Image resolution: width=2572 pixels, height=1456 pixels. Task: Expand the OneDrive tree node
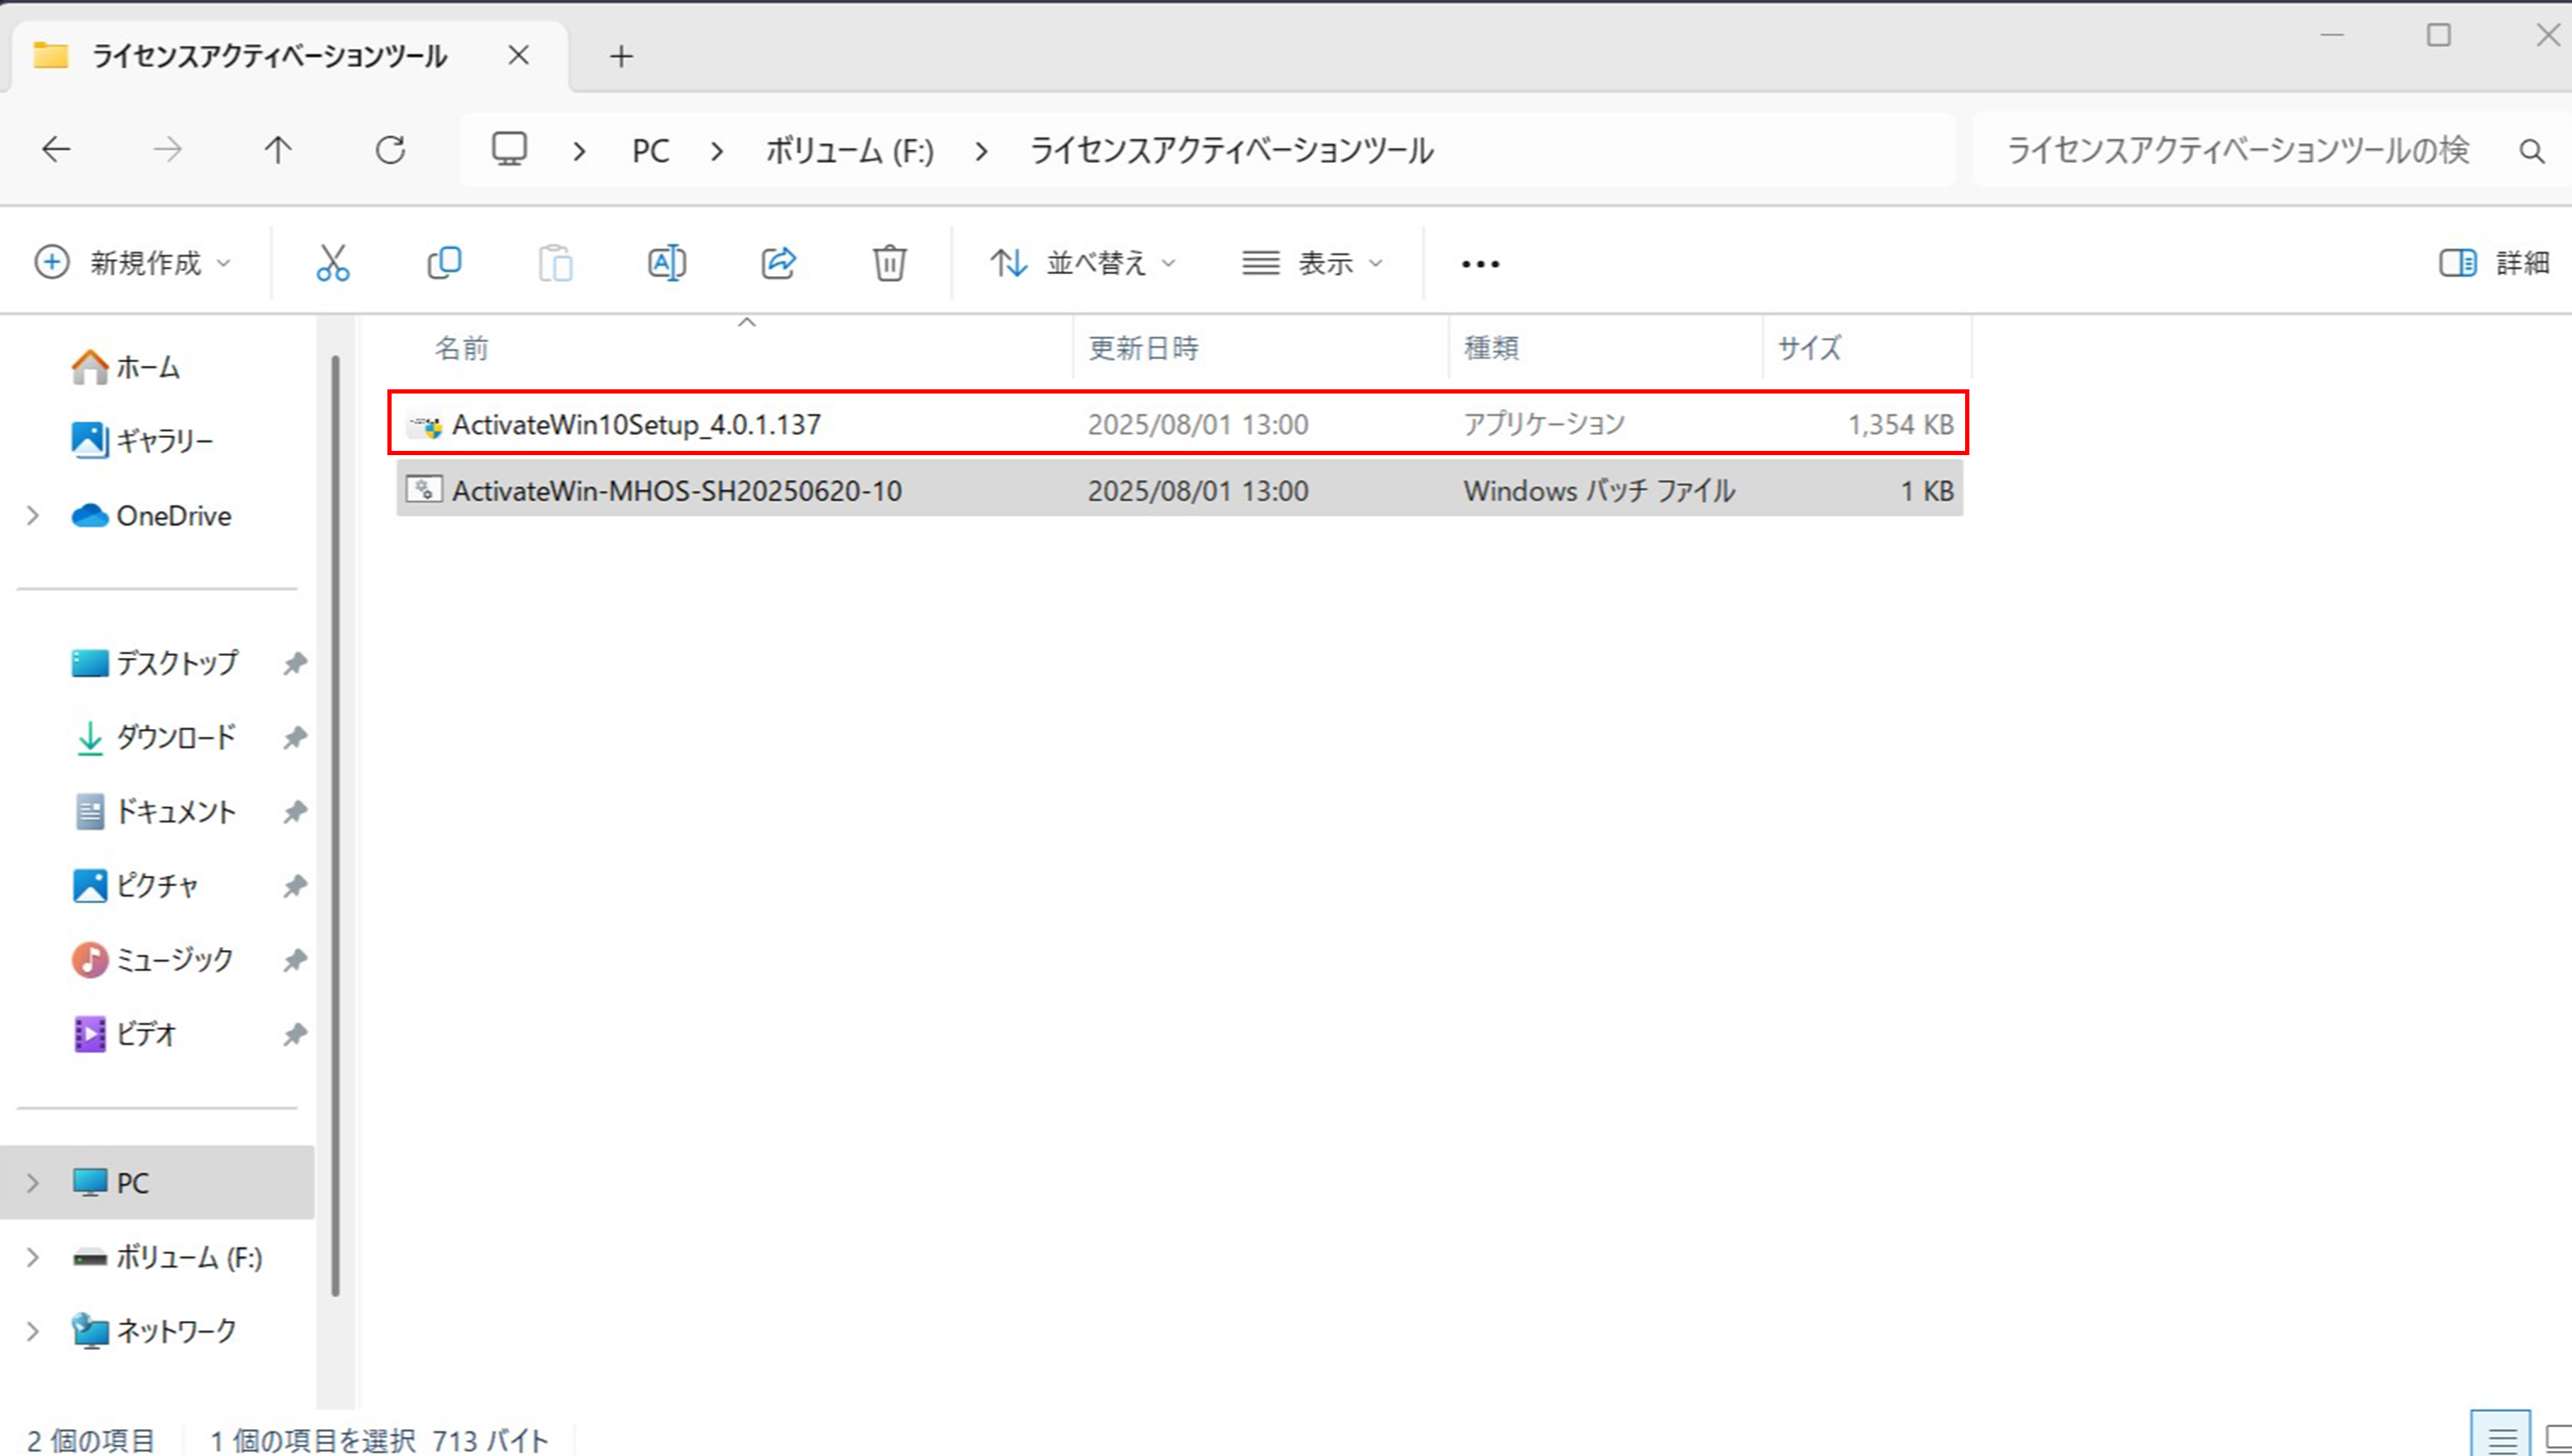click(33, 516)
